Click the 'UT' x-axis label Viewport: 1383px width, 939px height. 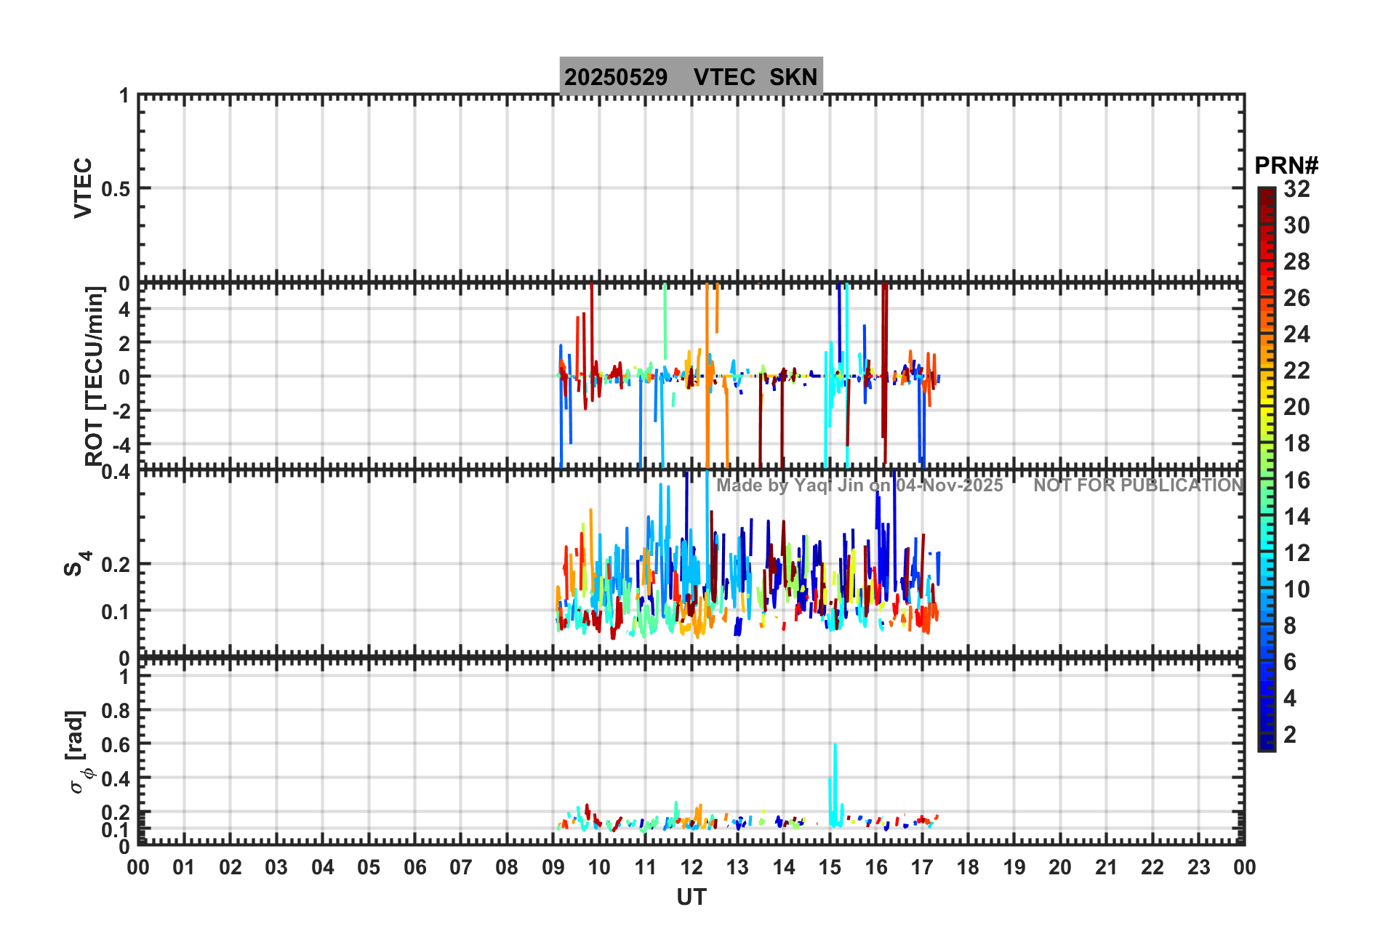691,898
